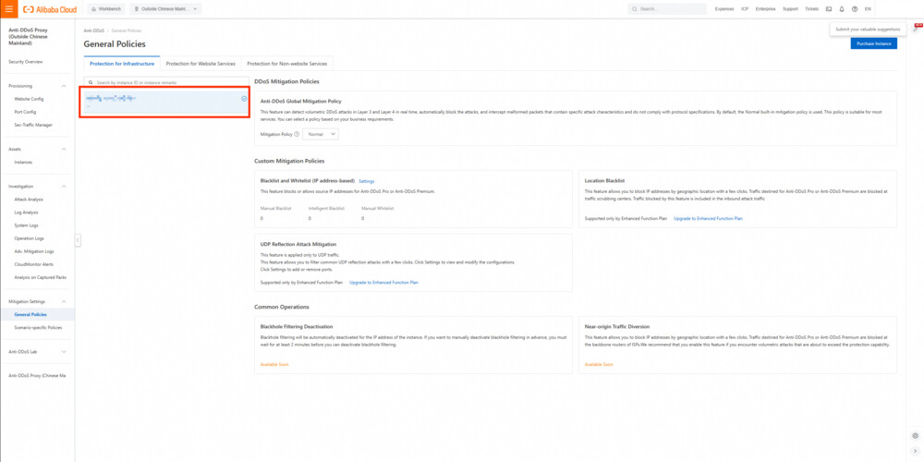Click Submit your valuable suggestions popup
The width and height of the screenshot is (924, 462).
click(x=868, y=30)
